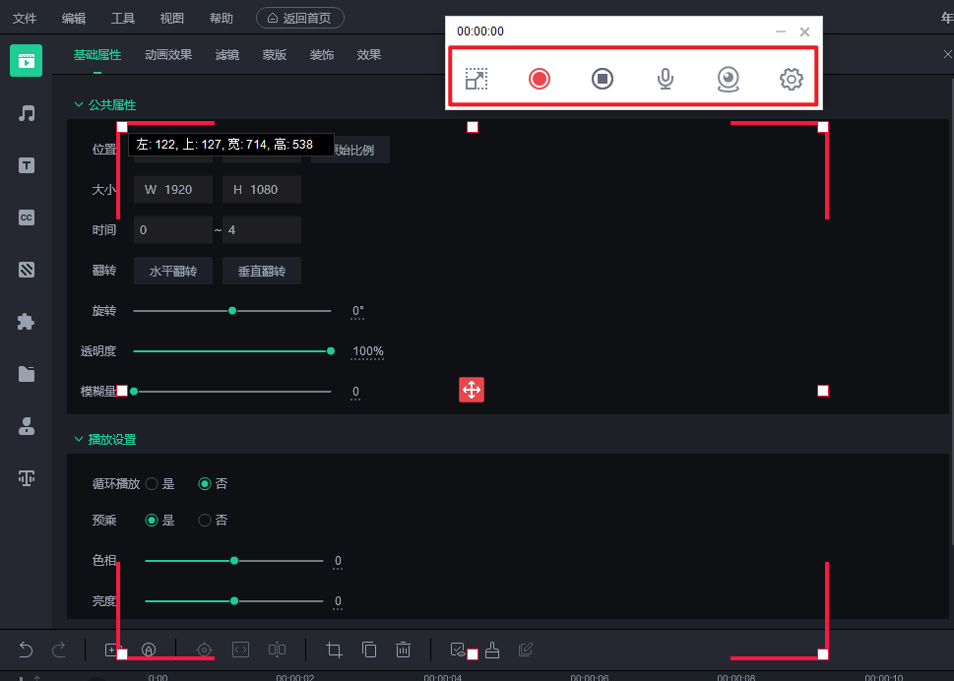Screen dimensions: 954x681
Task: Switch to the 动画效果 tab
Action: point(168,55)
